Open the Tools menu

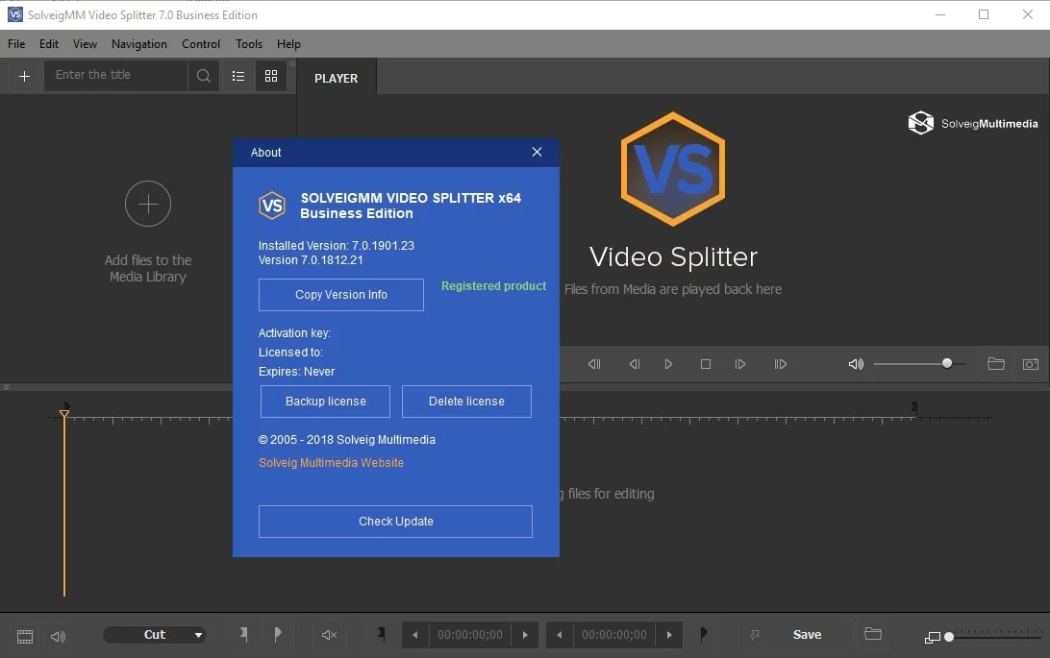pyautogui.click(x=248, y=44)
